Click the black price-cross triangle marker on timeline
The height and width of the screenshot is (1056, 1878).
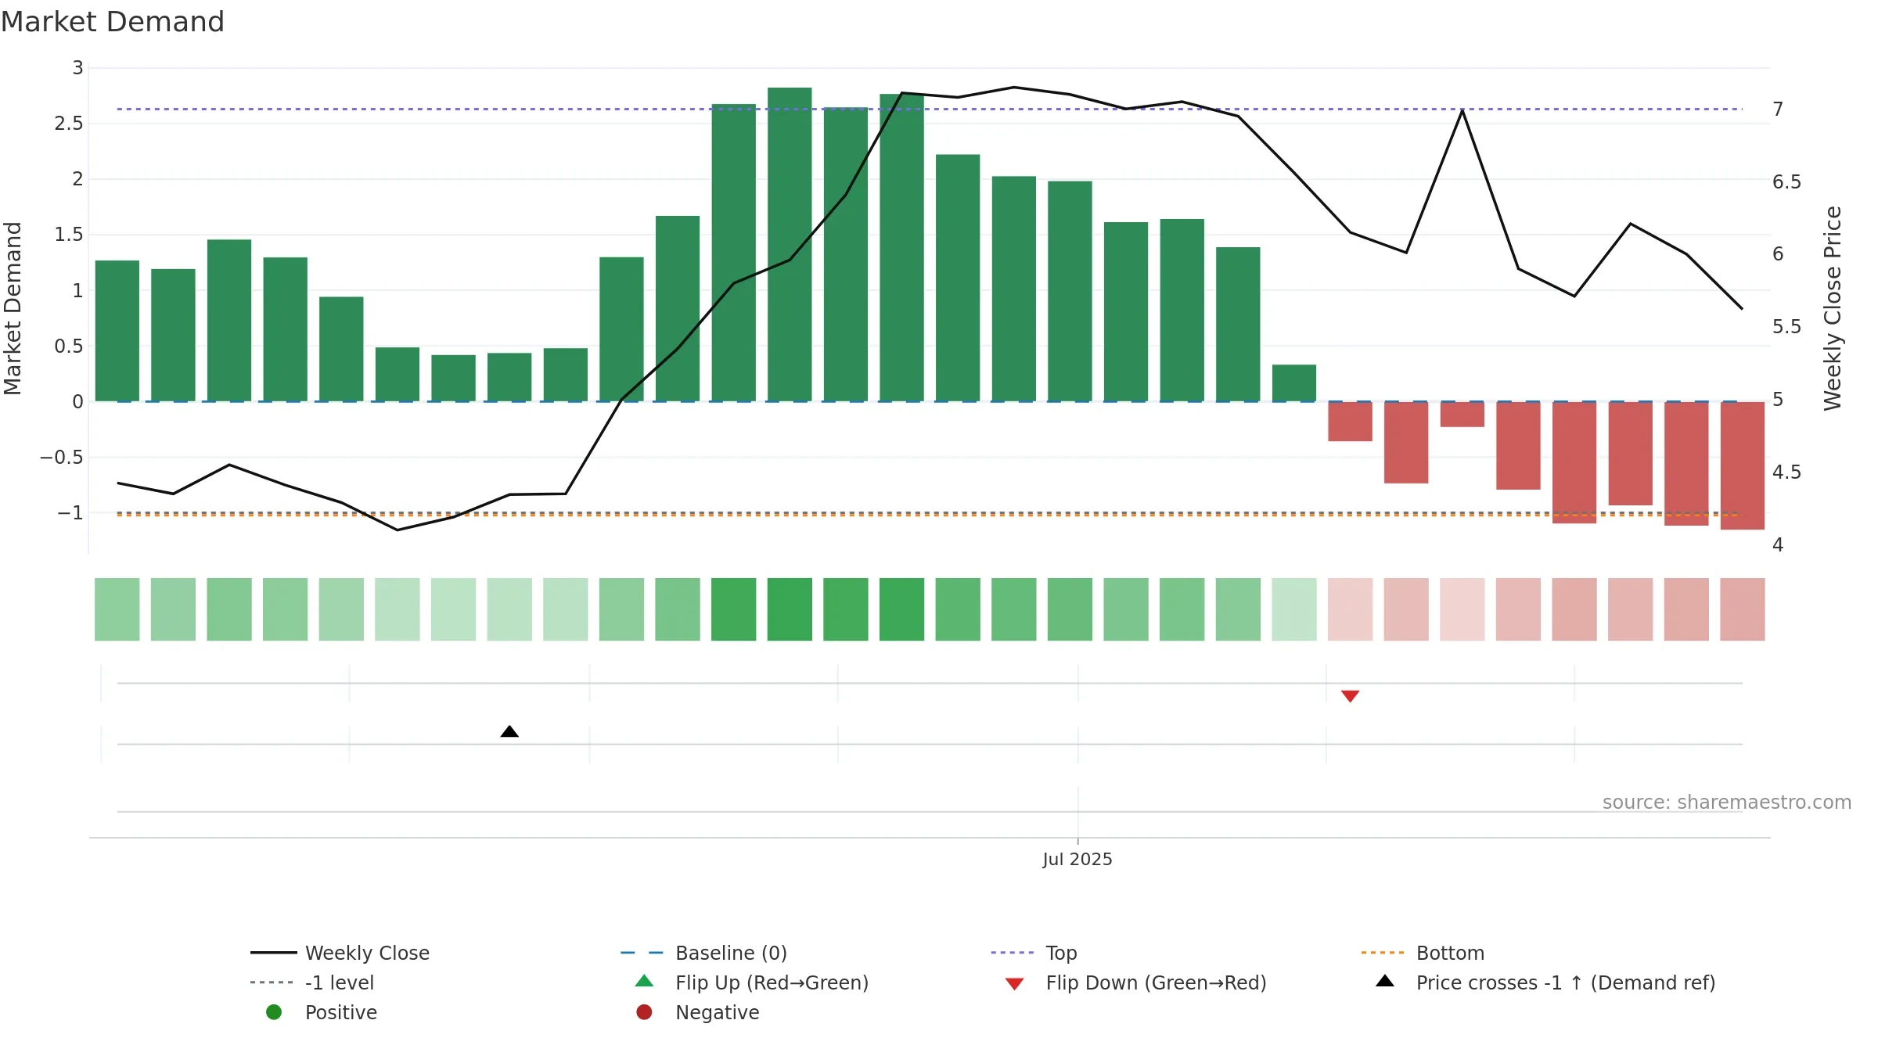[x=509, y=731]
